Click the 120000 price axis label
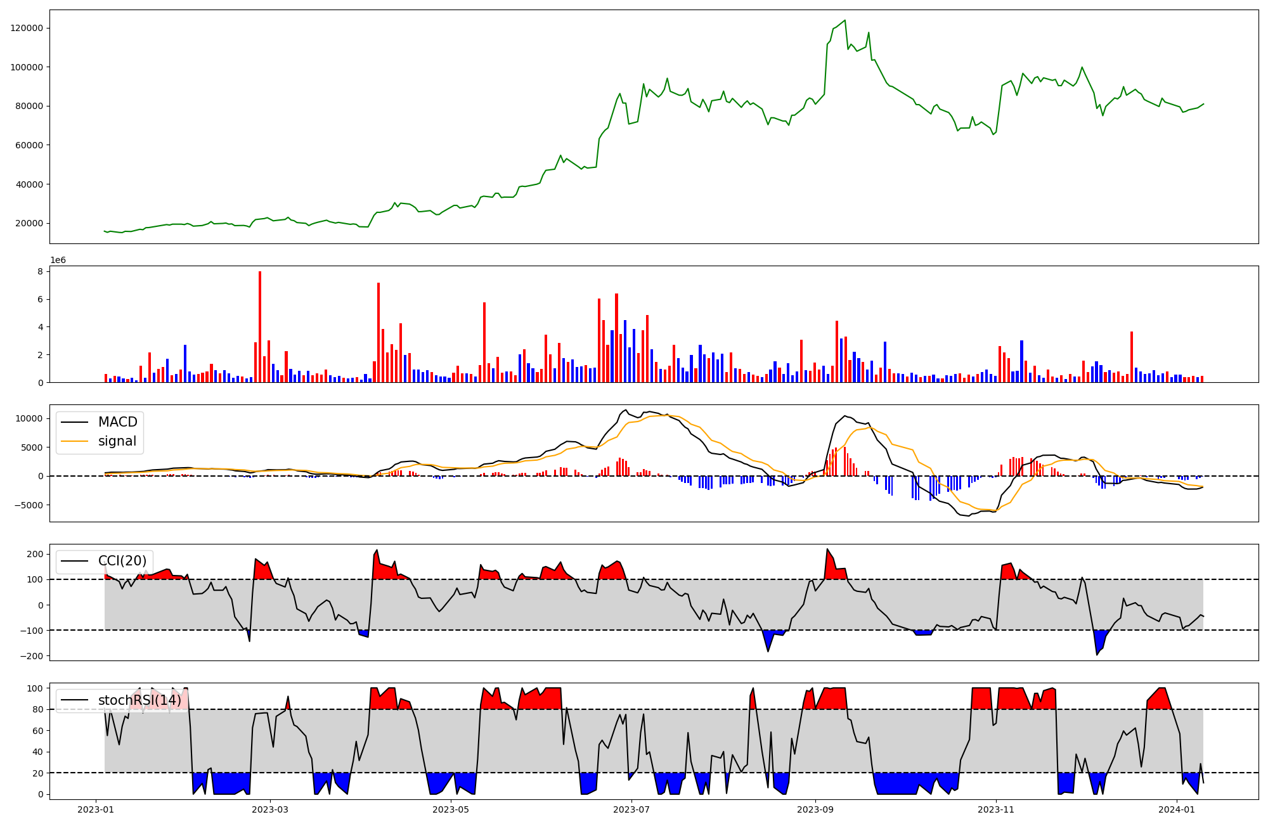 point(27,28)
